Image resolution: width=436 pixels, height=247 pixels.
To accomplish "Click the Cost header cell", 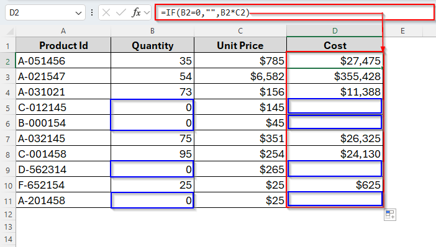I will 335,45.
